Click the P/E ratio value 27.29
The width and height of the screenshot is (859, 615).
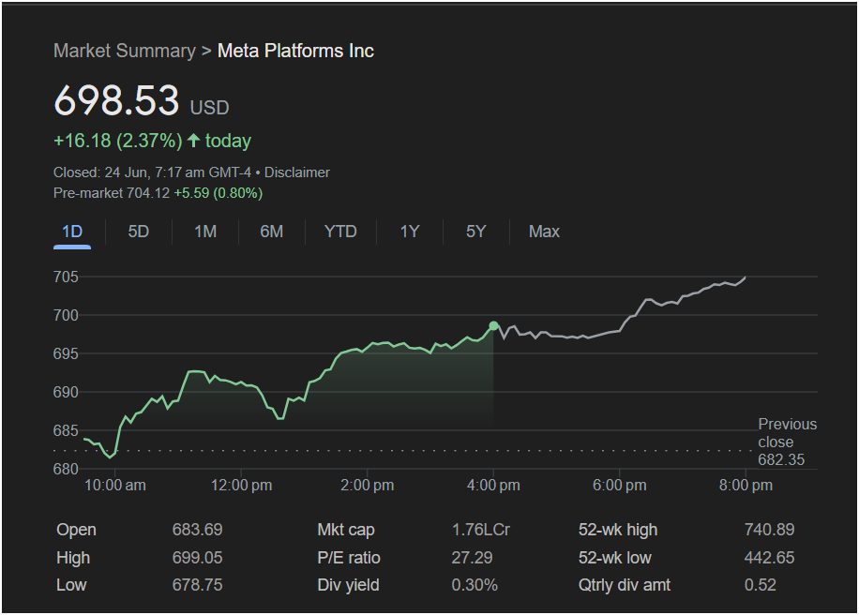click(472, 558)
